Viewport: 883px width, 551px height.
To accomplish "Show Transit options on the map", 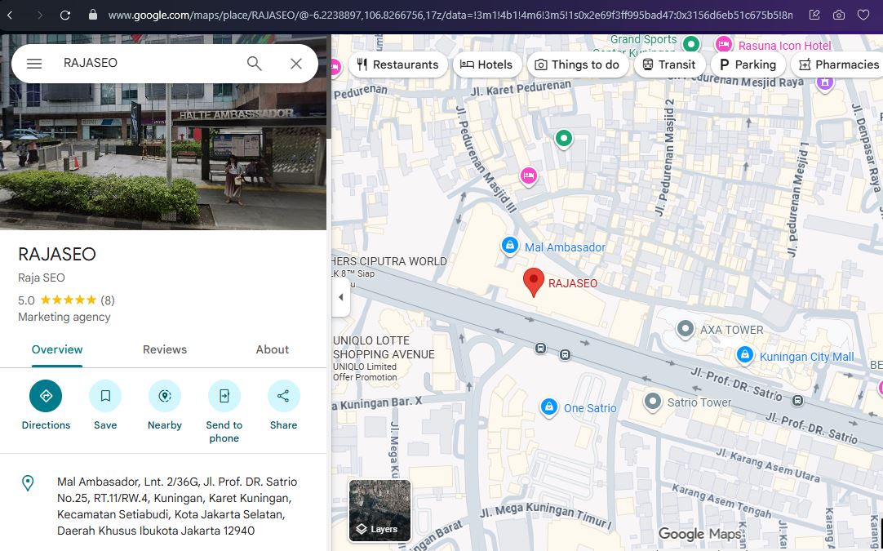I will pyautogui.click(x=669, y=64).
